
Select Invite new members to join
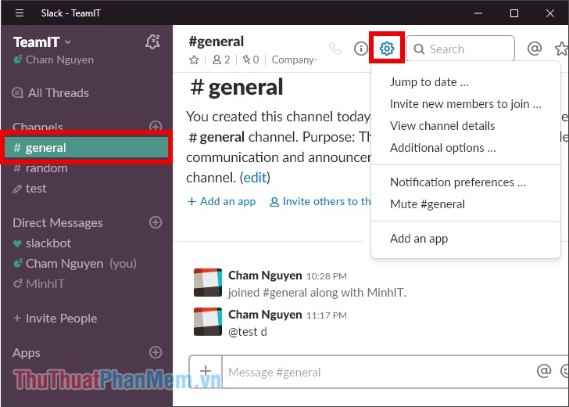(x=466, y=104)
